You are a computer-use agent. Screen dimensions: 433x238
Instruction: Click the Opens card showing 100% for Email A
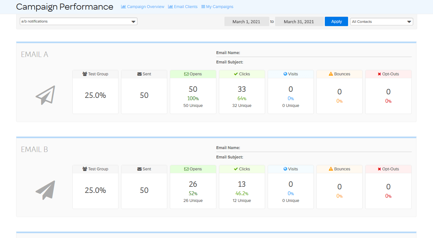(x=193, y=98)
